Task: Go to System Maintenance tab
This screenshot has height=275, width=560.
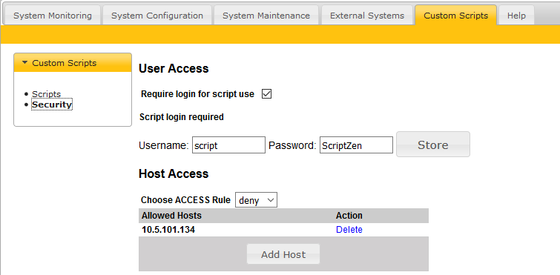Action: [x=266, y=16]
